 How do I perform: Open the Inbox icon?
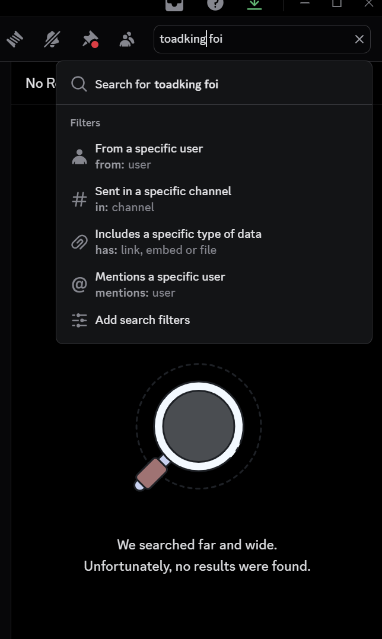point(174,4)
